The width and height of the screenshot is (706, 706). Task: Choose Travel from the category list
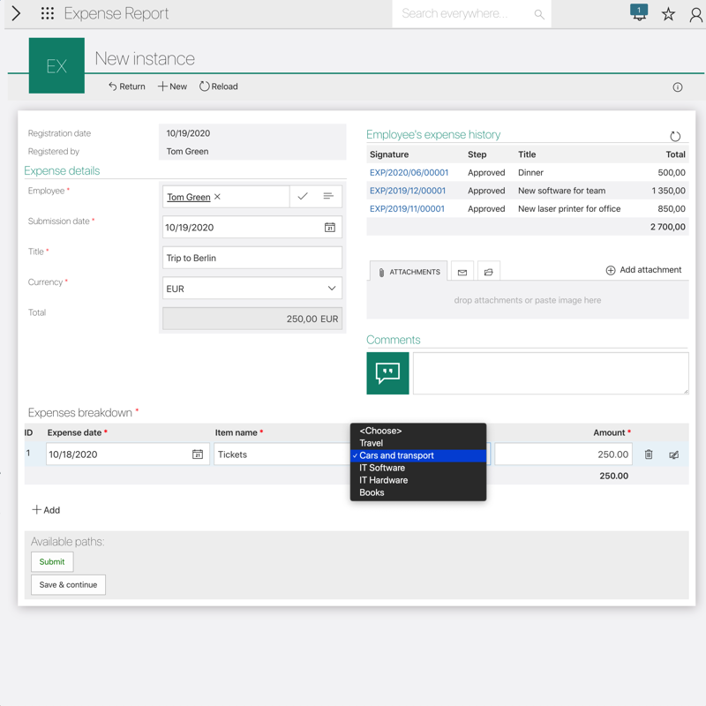point(372,443)
